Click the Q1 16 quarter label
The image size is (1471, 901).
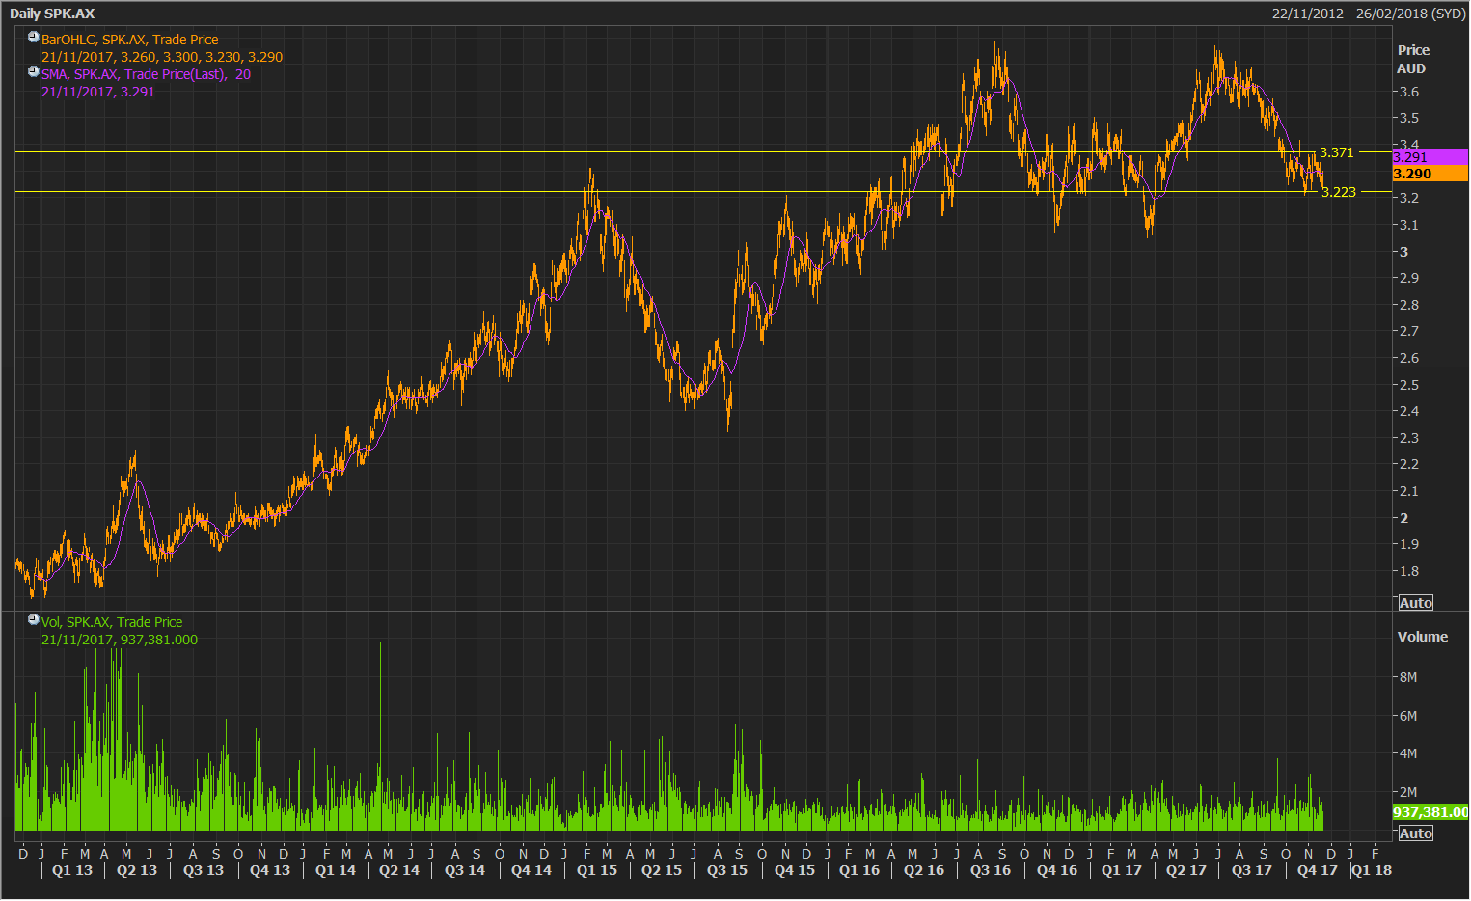click(x=859, y=870)
